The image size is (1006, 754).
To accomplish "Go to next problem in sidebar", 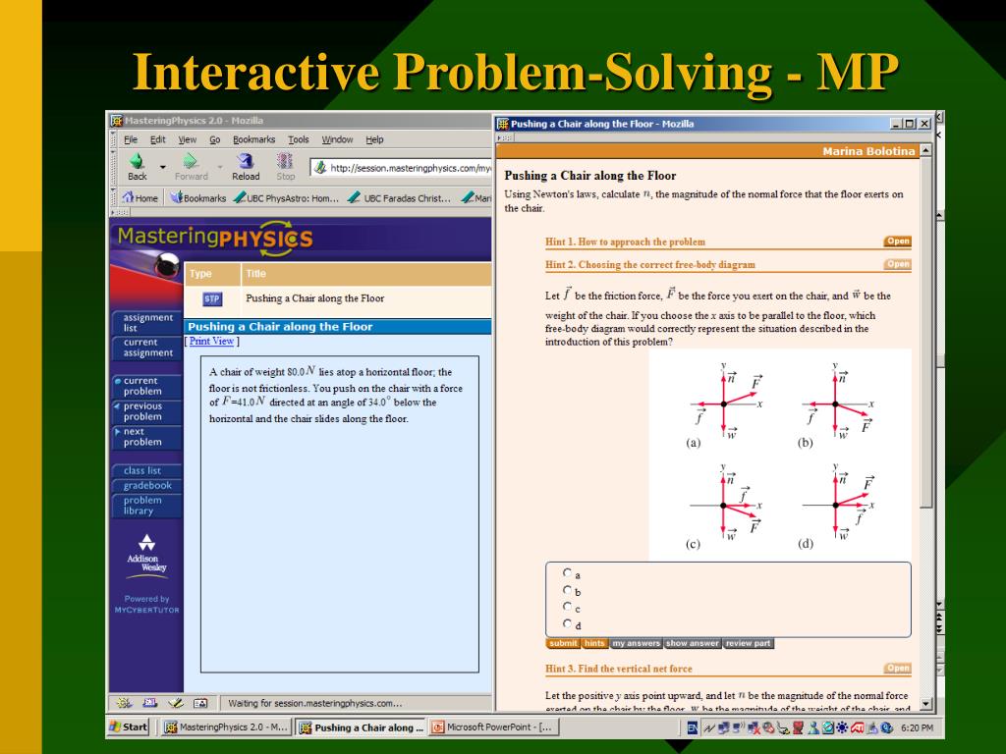I will pos(147,437).
